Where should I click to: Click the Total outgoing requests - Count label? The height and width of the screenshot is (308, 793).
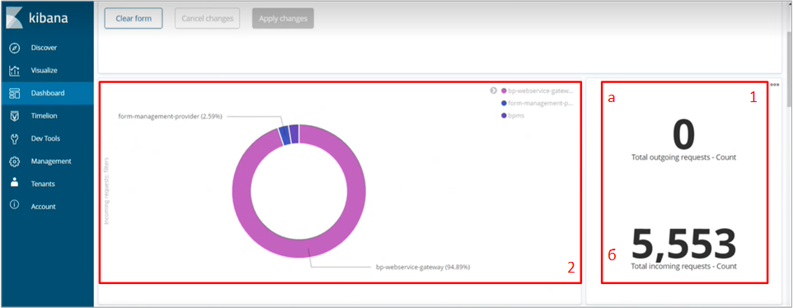[x=683, y=157]
